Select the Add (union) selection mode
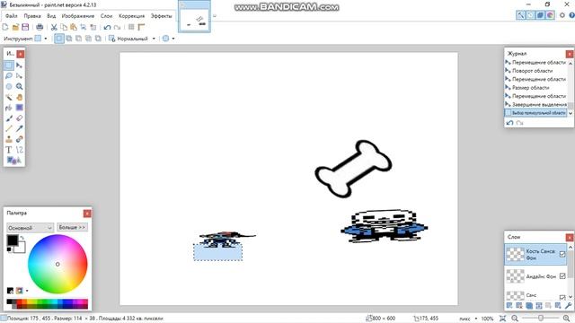This screenshot has width=575, height=323. click(69, 39)
